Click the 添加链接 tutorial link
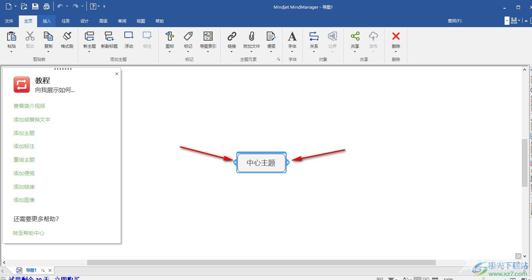 pyautogui.click(x=24, y=187)
